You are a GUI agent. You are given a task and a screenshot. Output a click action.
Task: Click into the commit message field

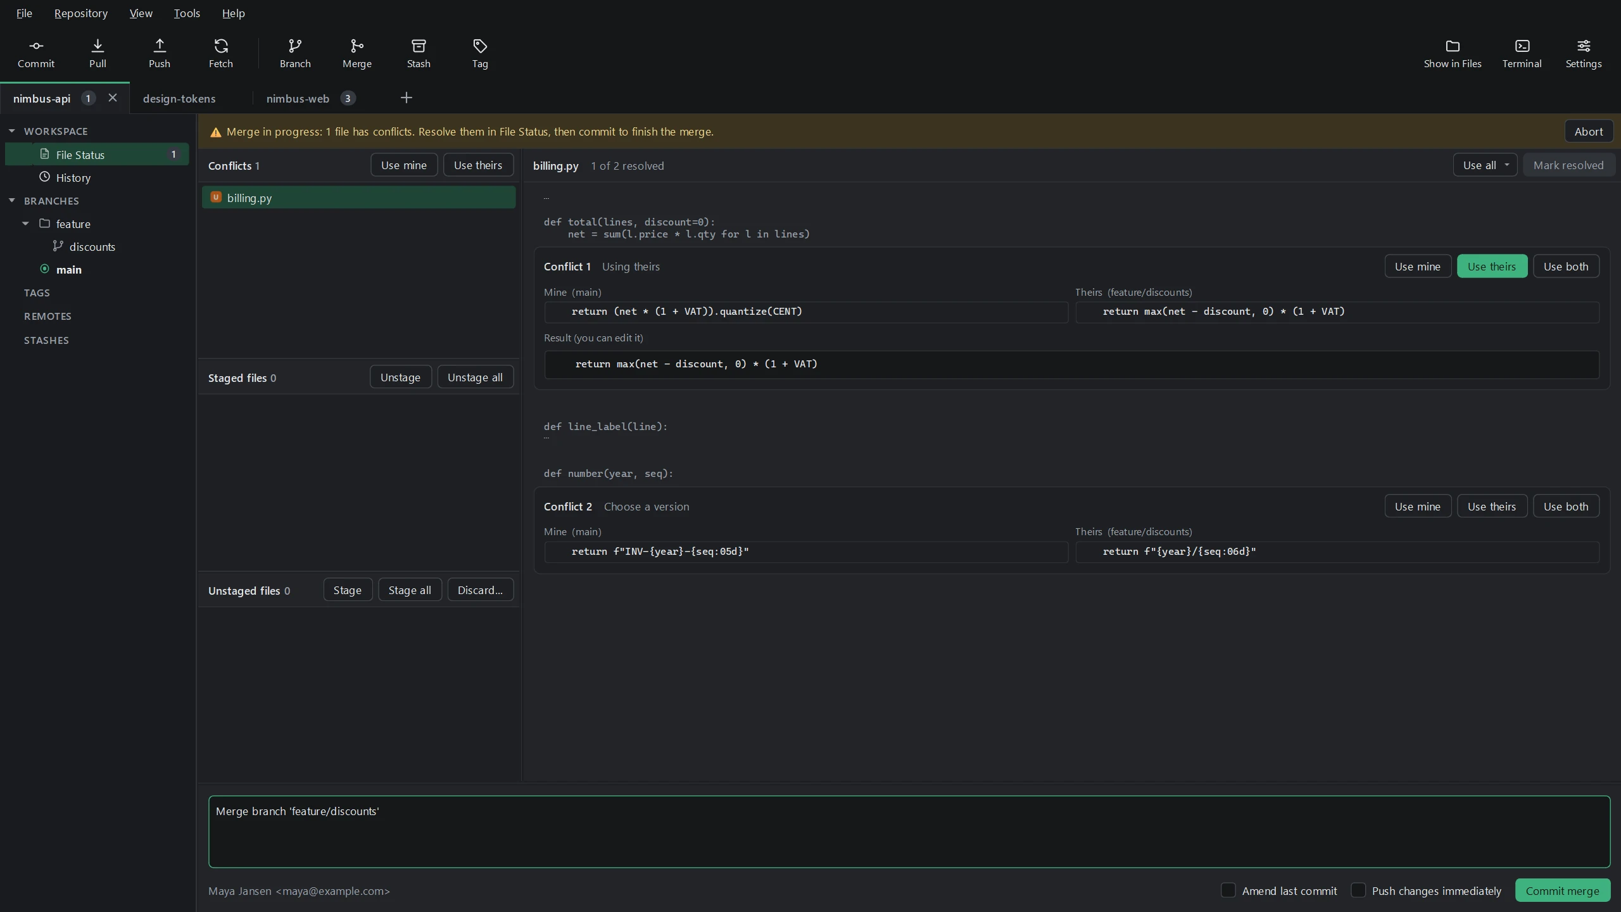[909, 832]
